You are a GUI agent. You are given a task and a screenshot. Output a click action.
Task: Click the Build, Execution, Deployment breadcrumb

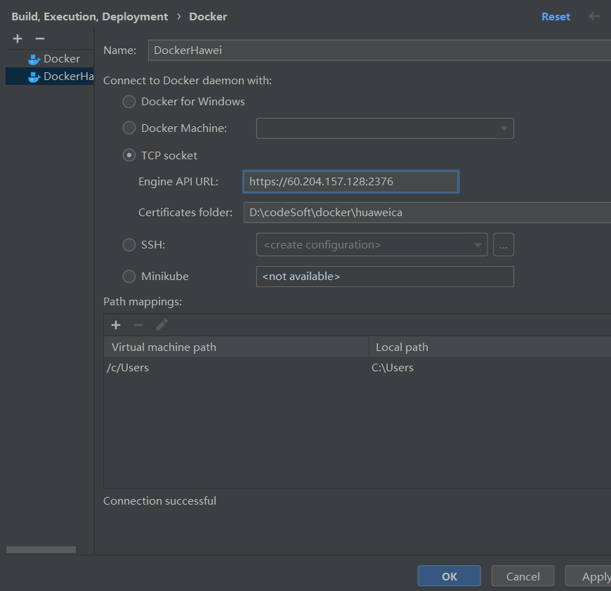(x=90, y=17)
